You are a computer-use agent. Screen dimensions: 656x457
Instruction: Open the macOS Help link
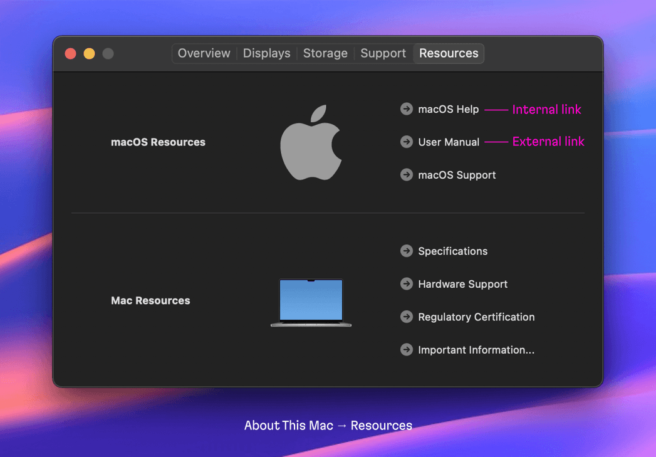coord(448,109)
